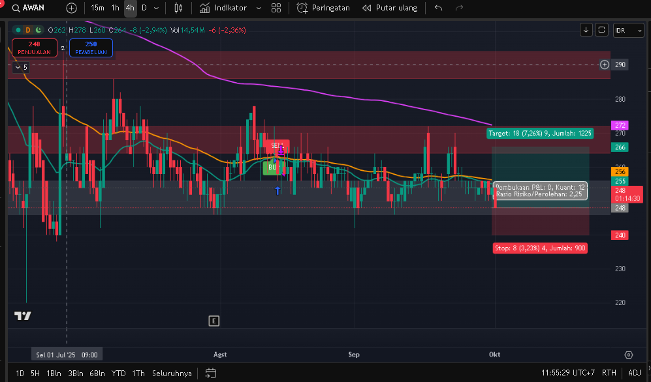Open time axis settings gear icon
Viewport: 651px width, 382px height.
coord(629,355)
